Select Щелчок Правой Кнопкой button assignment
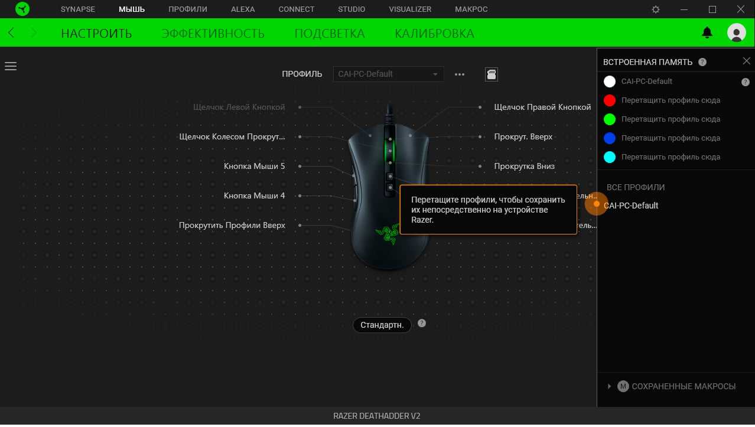Image resolution: width=755 pixels, height=427 pixels. (x=542, y=107)
